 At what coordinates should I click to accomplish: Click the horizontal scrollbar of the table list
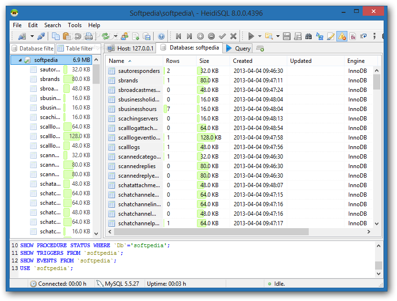211,232
